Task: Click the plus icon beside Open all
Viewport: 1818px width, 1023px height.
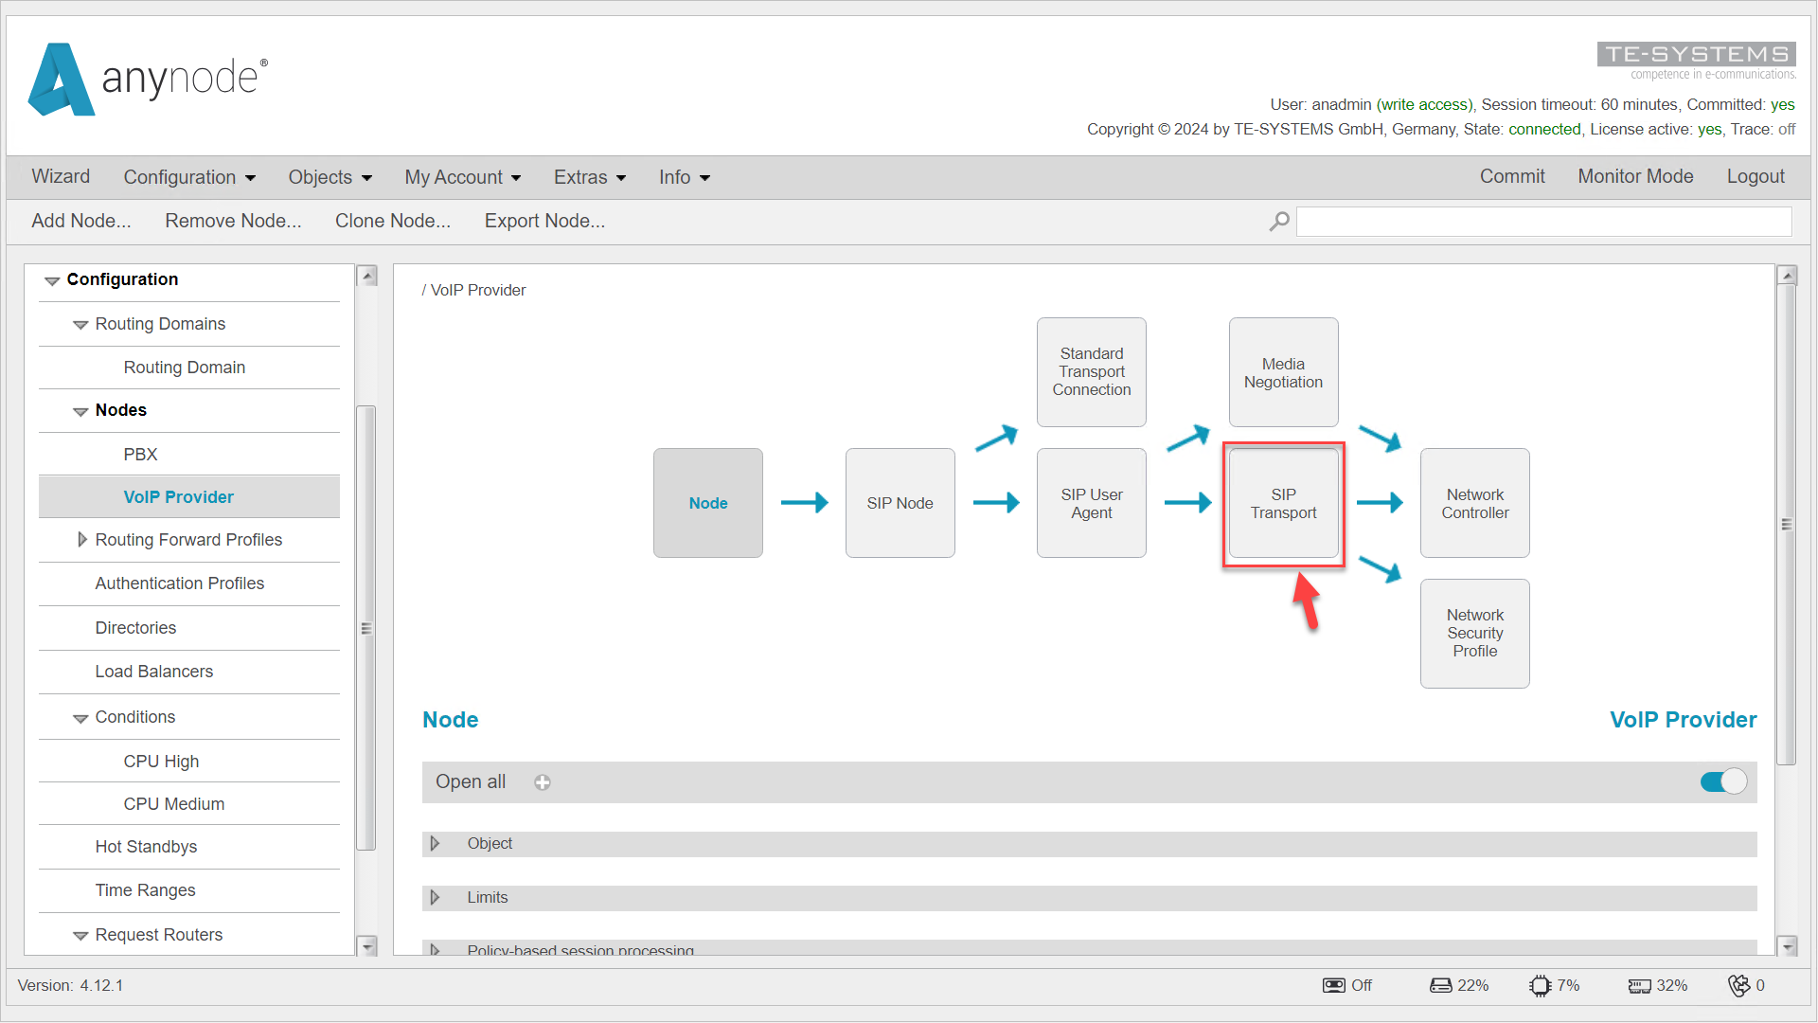Action: 543,782
